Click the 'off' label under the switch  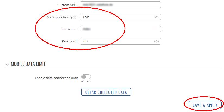point(83,81)
